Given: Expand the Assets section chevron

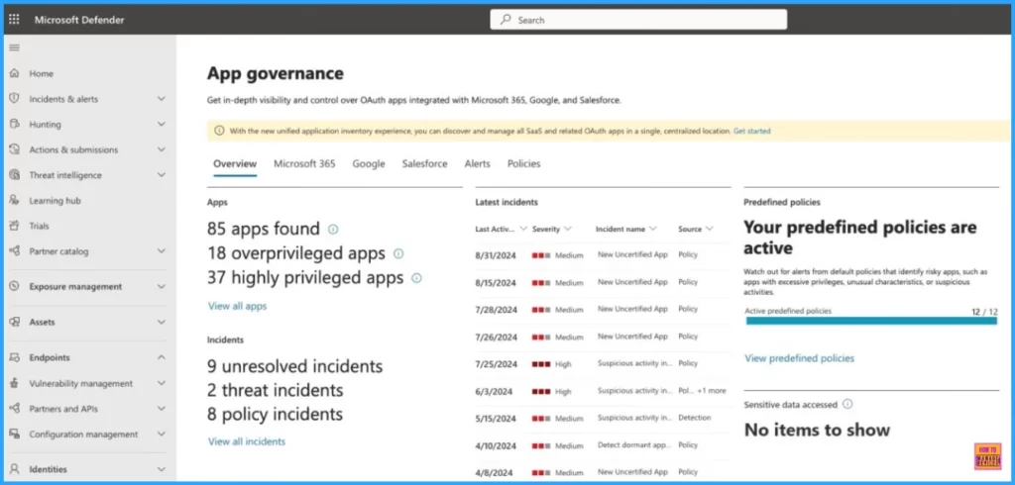Looking at the screenshot, I should (162, 322).
